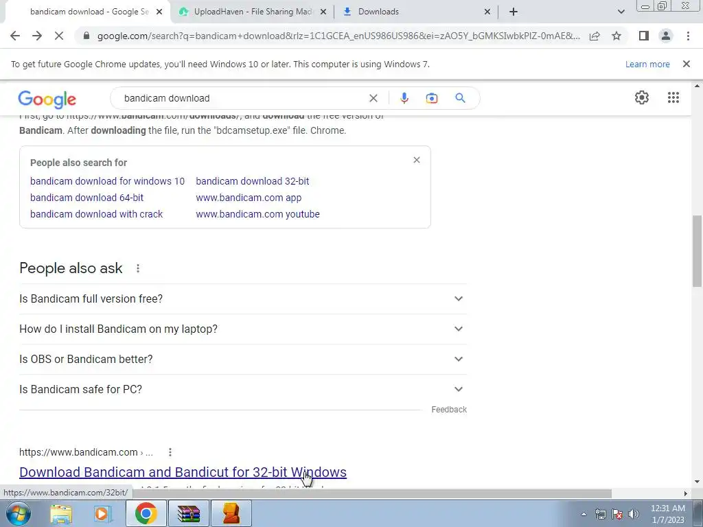Open the orange app in taskbar
This screenshot has height=527, width=703.
coord(231,513)
